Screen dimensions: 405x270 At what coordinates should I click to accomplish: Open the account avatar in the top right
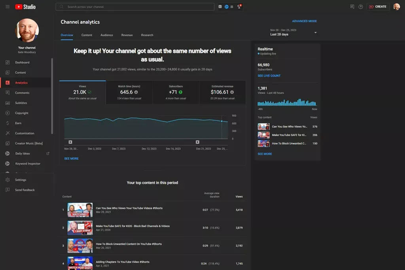tap(396, 7)
